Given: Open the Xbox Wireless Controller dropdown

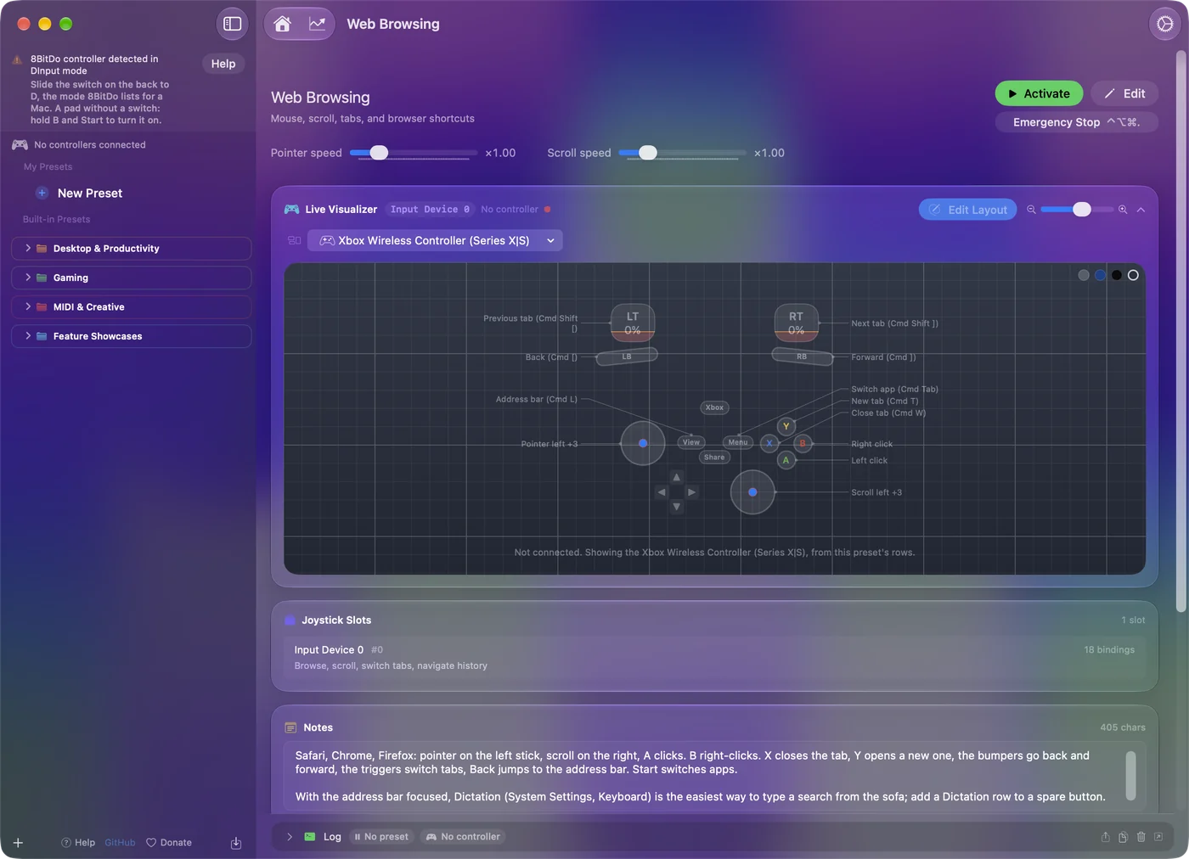Looking at the screenshot, I should tap(435, 241).
